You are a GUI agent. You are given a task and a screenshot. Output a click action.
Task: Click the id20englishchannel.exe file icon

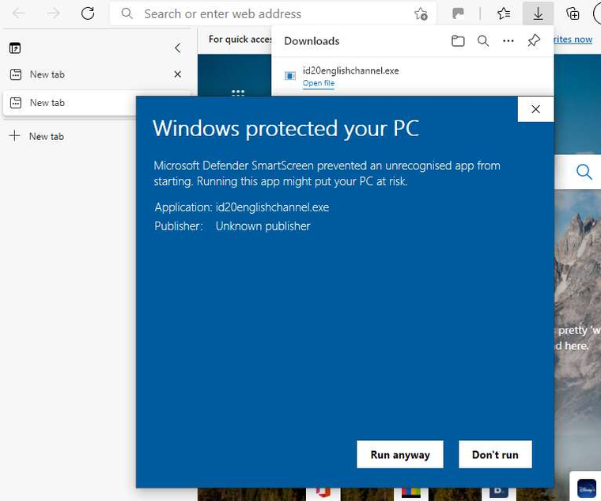tap(290, 76)
